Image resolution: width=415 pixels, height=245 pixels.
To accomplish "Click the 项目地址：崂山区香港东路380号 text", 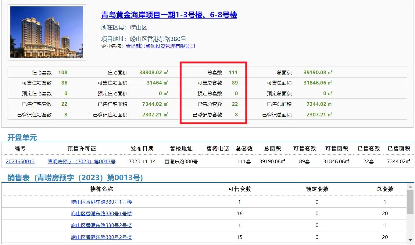I will [144, 39].
